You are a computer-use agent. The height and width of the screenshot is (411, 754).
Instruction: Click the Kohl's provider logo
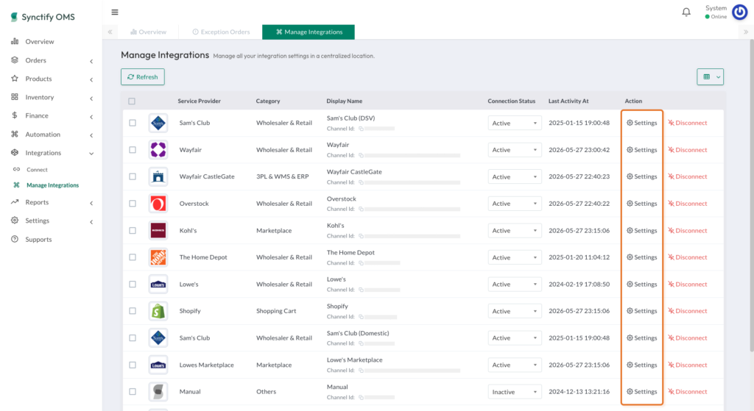pos(158,230)
